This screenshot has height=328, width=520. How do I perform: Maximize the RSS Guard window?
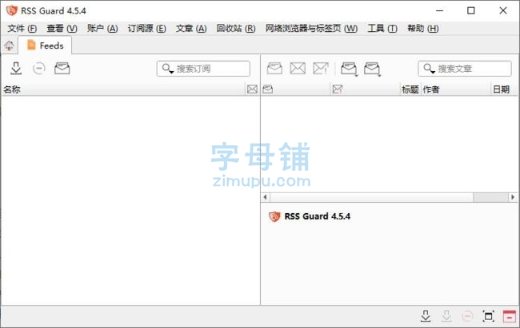point(471,10)
